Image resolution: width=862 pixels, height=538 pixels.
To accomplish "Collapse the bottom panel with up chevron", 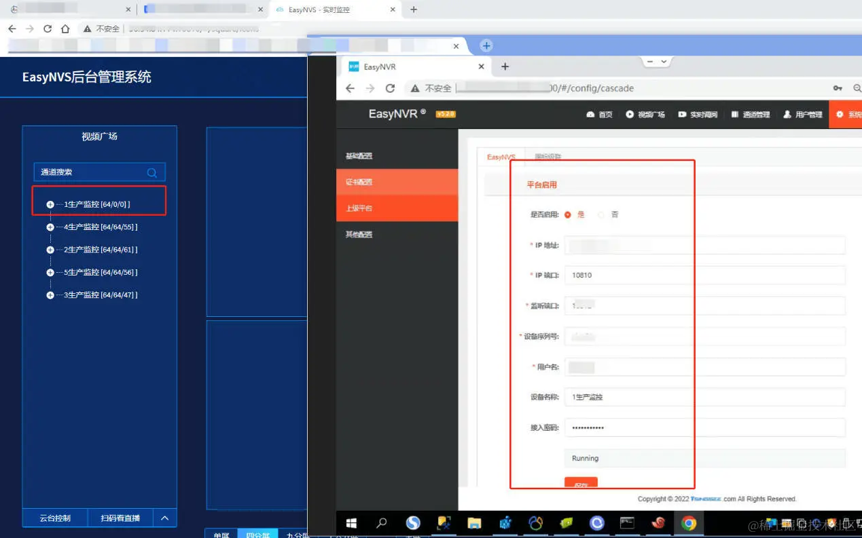I will (x=164, y=518).
